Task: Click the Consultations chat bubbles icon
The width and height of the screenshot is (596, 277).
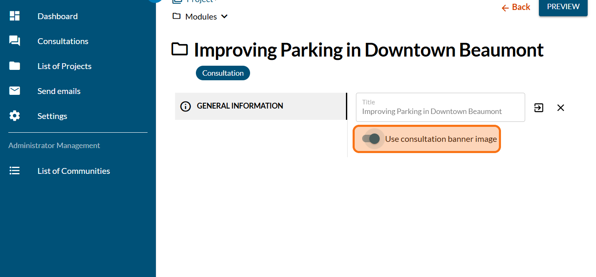Action: click(x=15, y=41)
